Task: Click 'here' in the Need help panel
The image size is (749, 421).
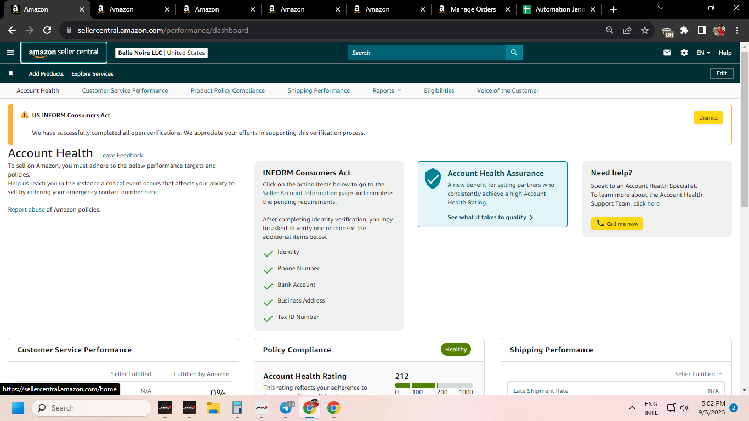Action: point(653,203)
